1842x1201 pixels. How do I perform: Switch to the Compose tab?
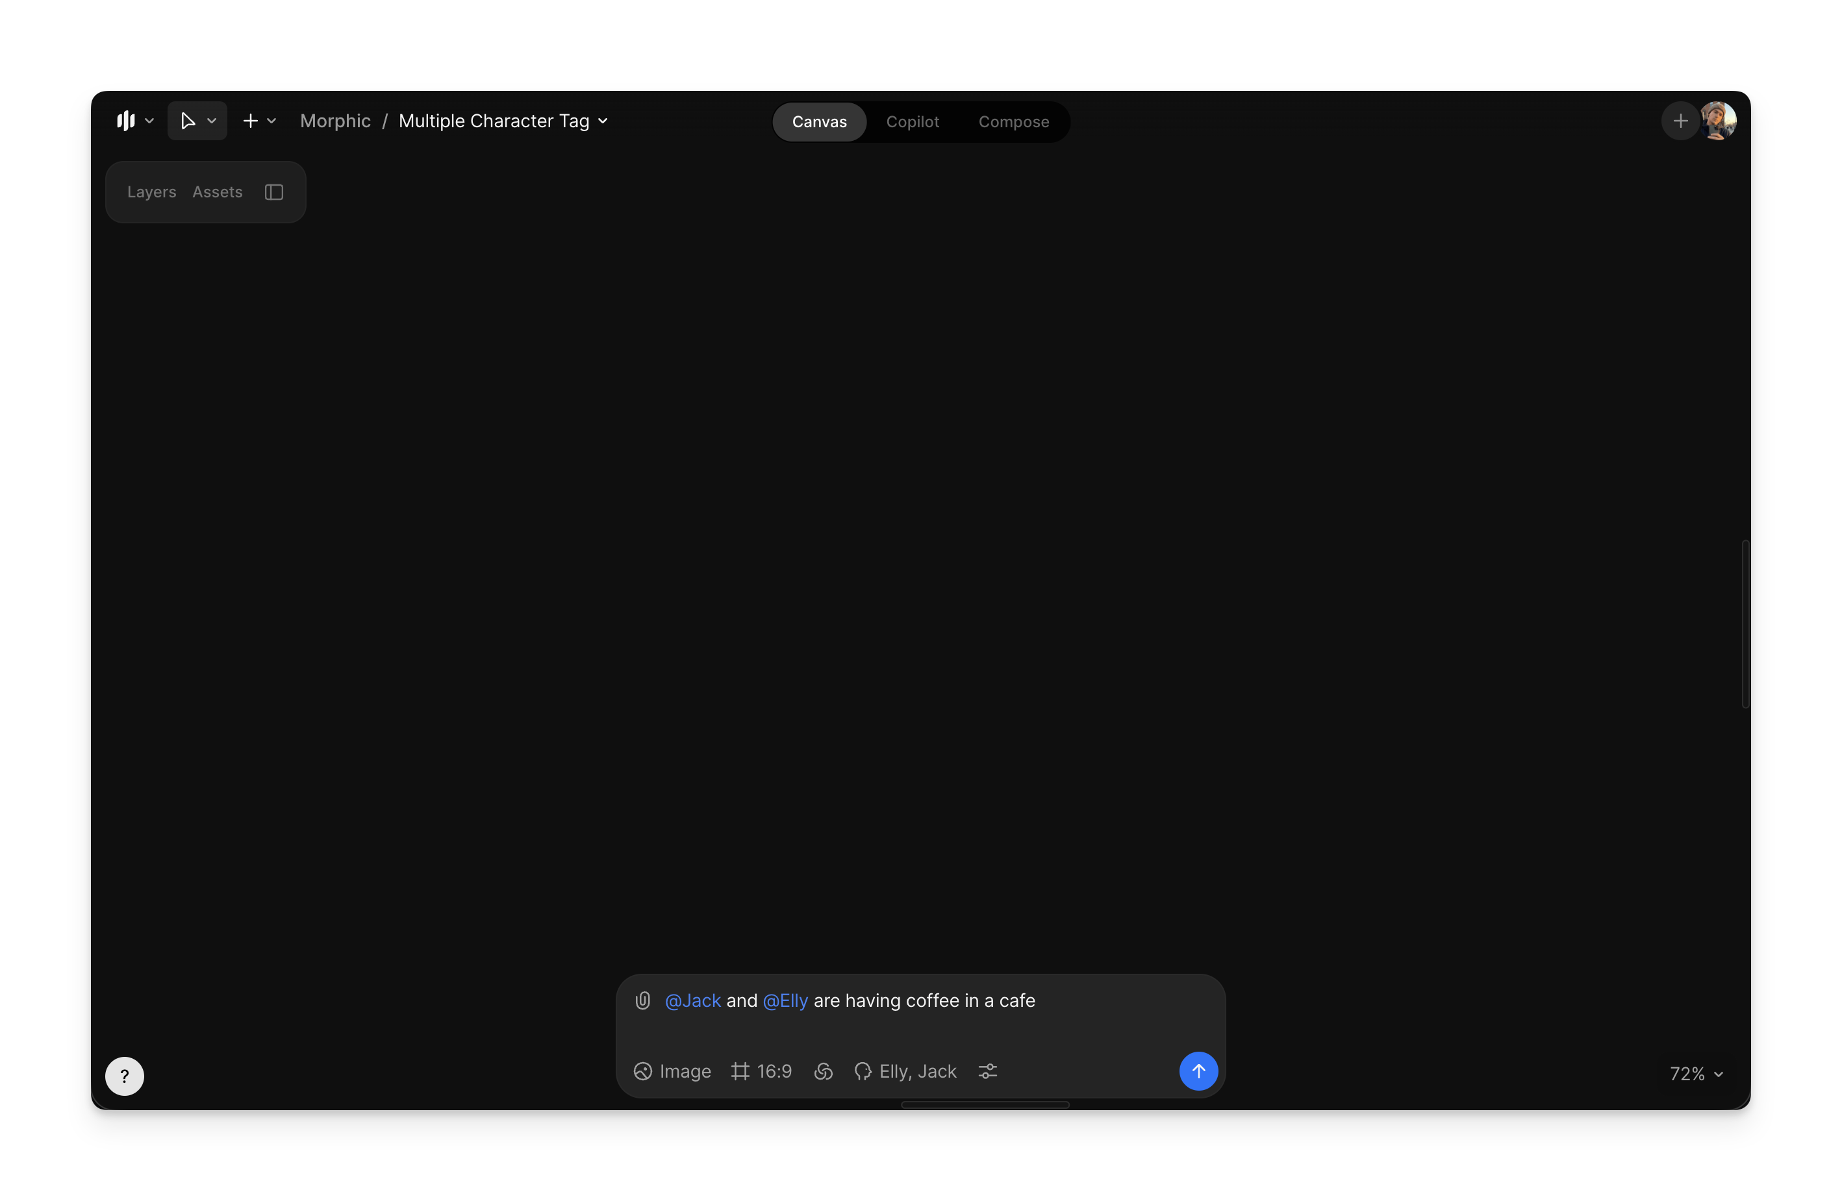point(1013,121)
